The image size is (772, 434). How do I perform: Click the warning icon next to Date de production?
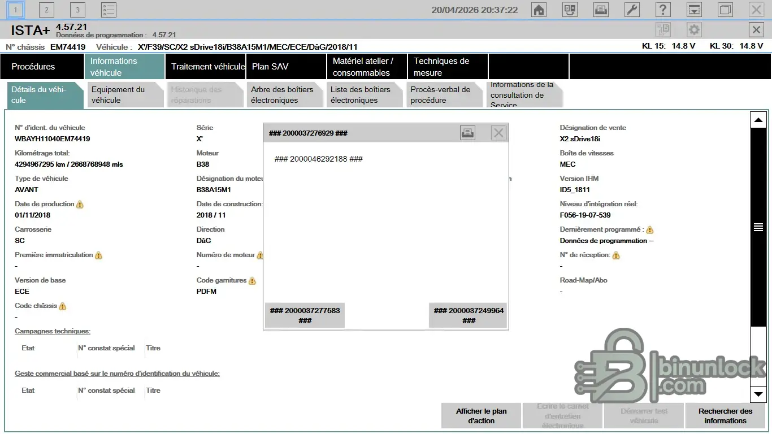80,204
